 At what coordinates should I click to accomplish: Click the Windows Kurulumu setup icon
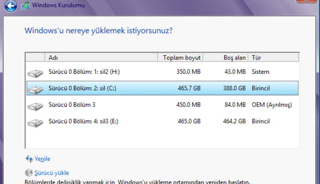click(25, 6)
